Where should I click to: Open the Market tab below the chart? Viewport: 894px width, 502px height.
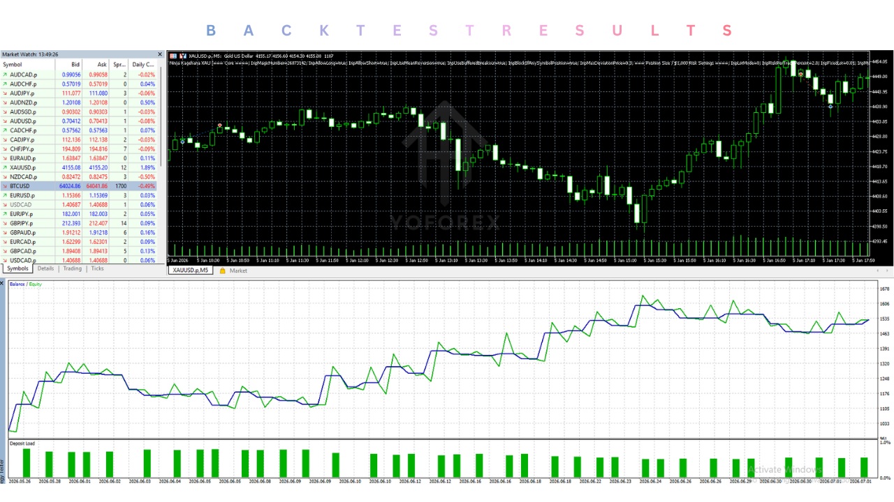point(238,271)
